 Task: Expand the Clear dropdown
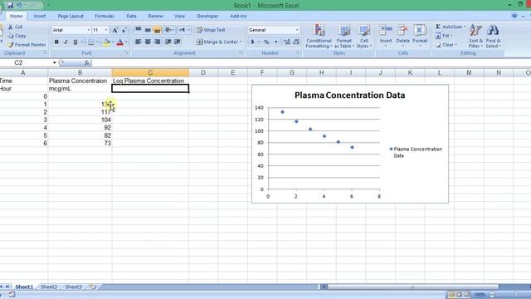coord(455,45)
